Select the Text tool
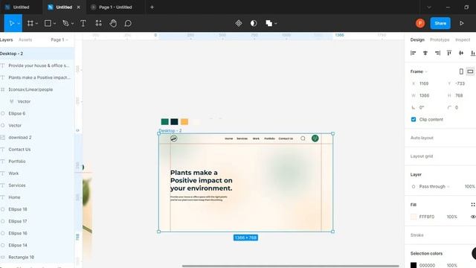The width and height of the screenshot is (476, 268). [83, 23]
